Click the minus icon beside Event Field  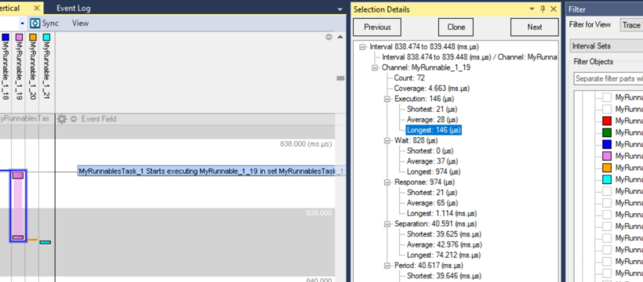[74, 119]
